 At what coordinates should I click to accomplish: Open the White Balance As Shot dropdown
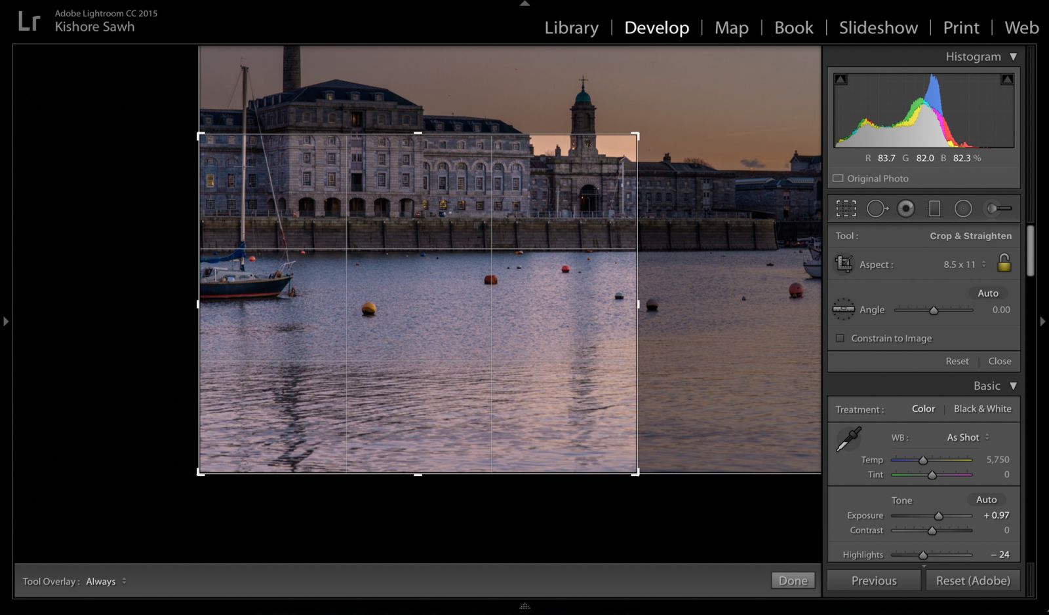[x=966, y=437]
